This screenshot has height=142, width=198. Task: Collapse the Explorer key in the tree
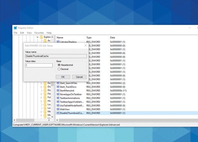37,37
